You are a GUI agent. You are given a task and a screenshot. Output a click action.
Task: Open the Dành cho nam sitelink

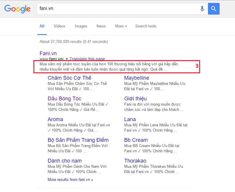click(65, 161)
